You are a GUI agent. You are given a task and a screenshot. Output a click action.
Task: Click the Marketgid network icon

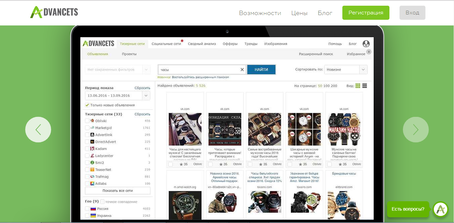(x=92, y=128)
